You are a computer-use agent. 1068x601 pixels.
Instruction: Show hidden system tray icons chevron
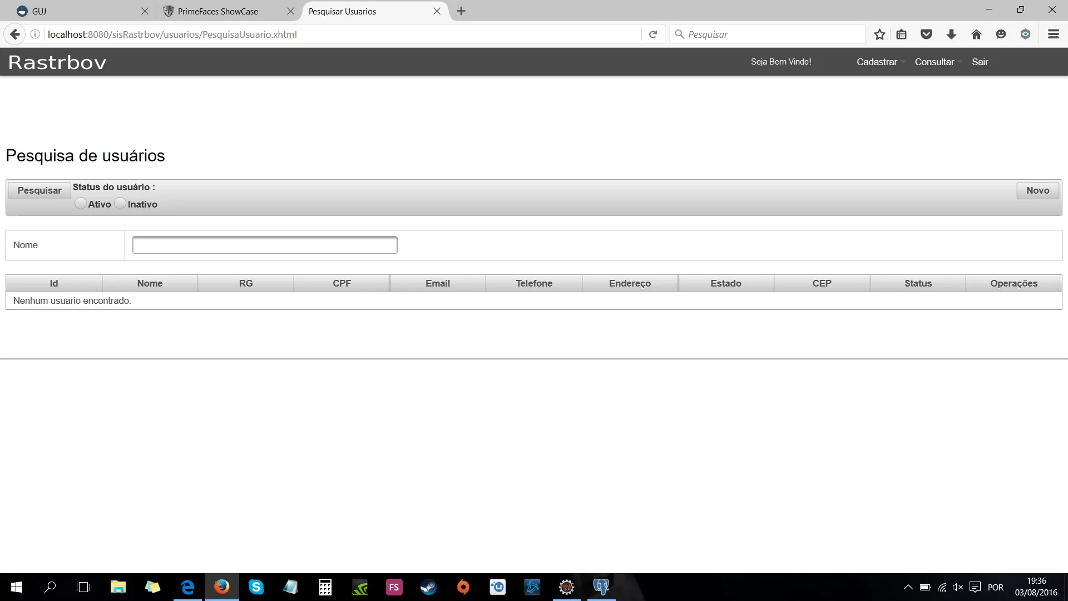908,587
